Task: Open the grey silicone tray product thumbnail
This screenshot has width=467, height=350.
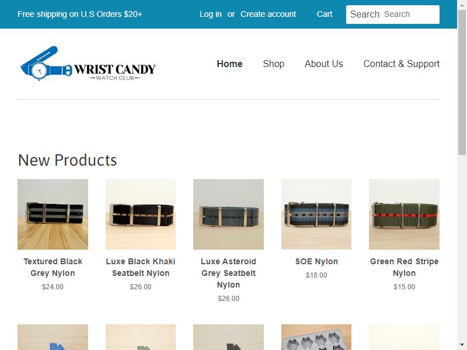Action: click(x=316, y=337)
